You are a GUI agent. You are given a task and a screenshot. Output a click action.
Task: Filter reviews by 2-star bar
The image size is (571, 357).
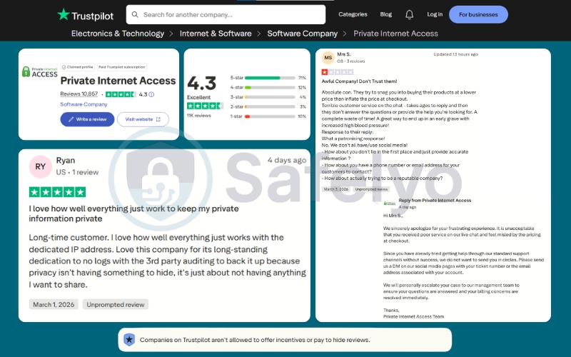click(268, 106)
